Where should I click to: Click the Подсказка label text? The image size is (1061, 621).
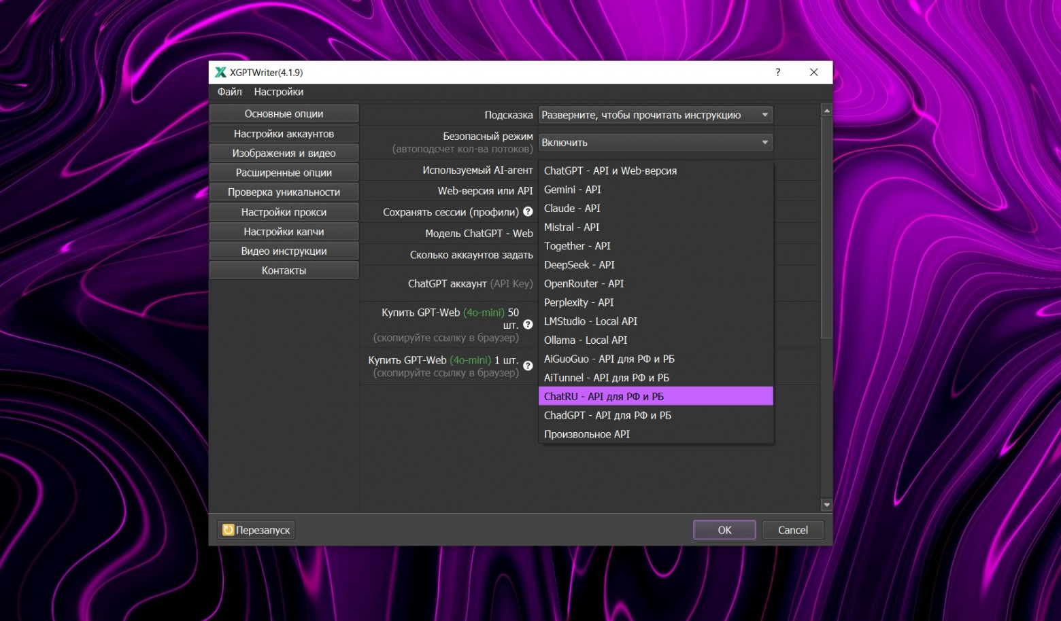(508, 116)
